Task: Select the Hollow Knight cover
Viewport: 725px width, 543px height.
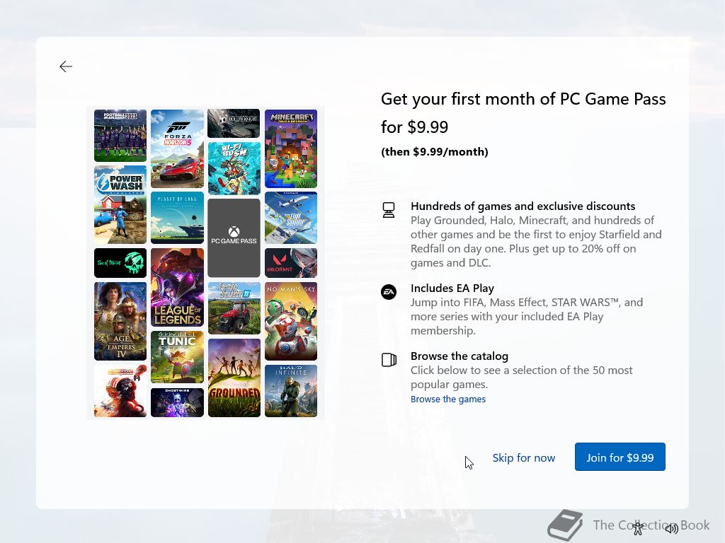Action: 234,123
